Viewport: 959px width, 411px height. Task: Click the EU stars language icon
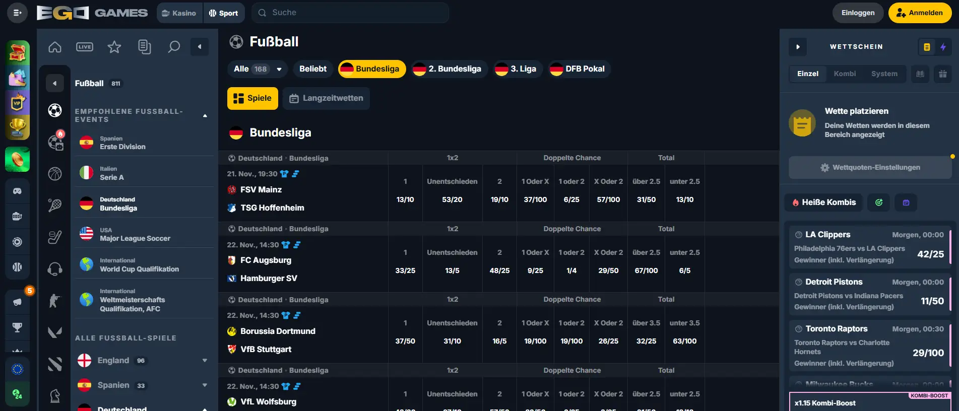pyautogui.click(x=17, y=369)
